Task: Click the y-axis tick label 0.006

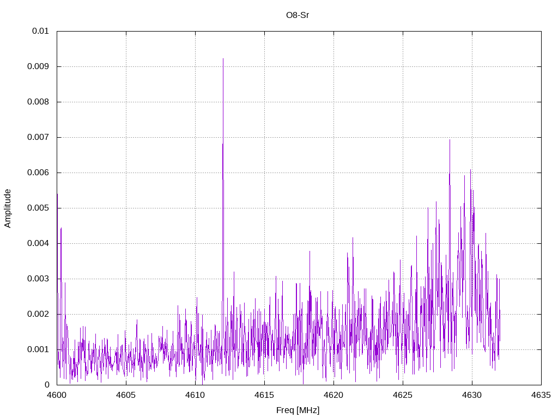Action: coord(38,173)
